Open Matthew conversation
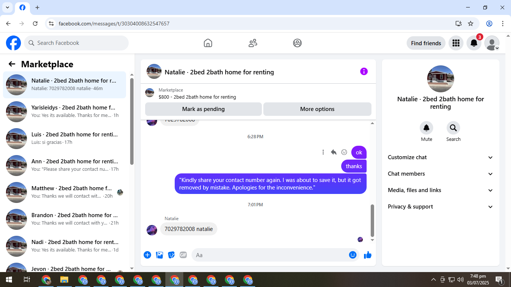 (x=65, y=192)
